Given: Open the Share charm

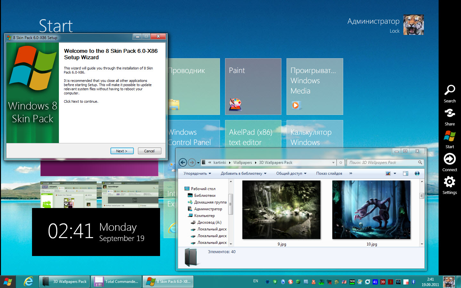Looking at the screenshot, I should point(449,117).
